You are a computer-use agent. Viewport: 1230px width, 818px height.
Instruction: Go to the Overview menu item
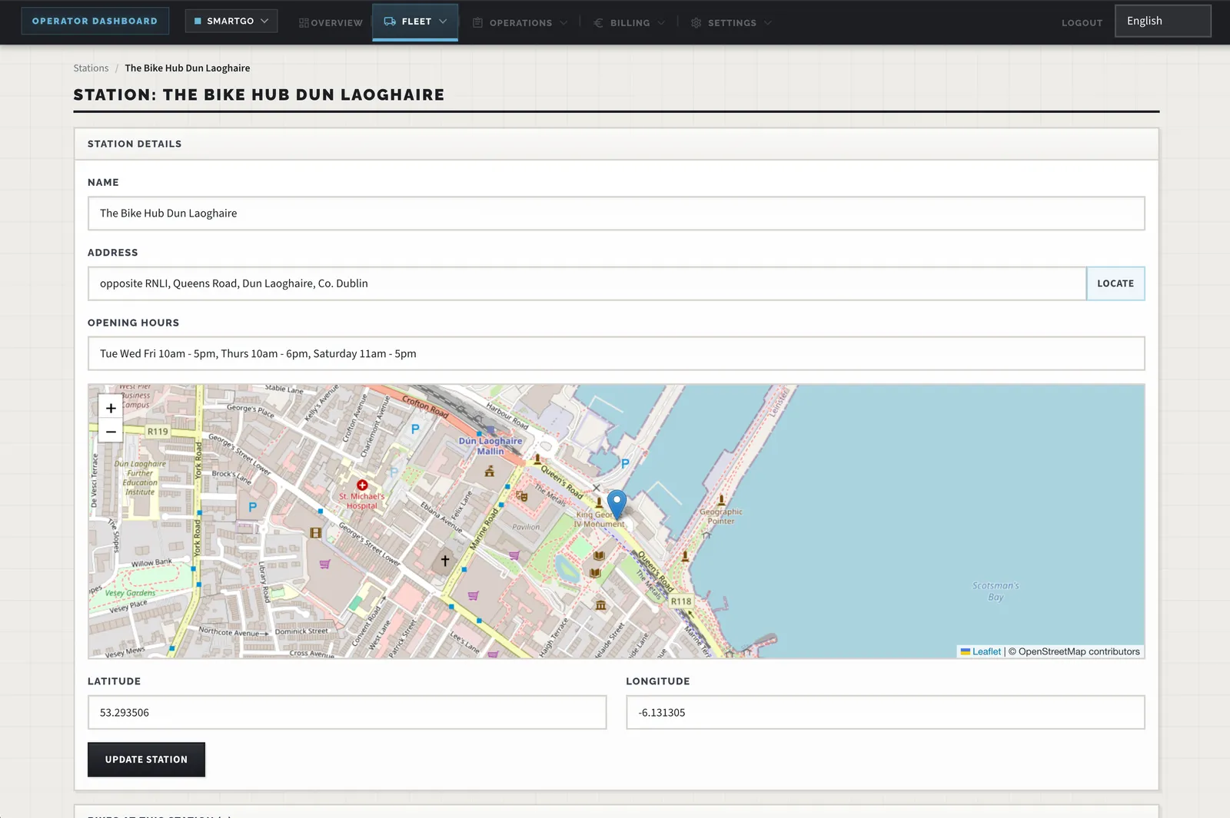pos(331,23)
